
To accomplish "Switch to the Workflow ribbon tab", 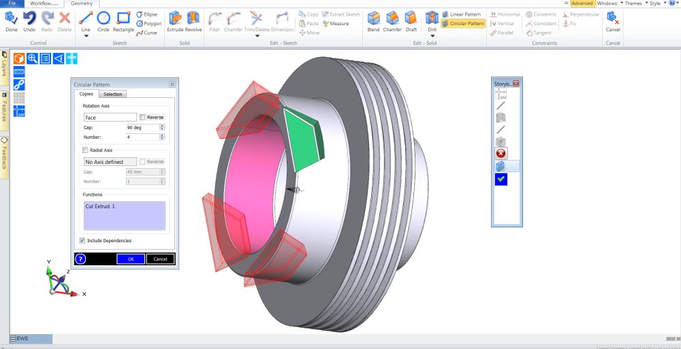I will point(44,3).
